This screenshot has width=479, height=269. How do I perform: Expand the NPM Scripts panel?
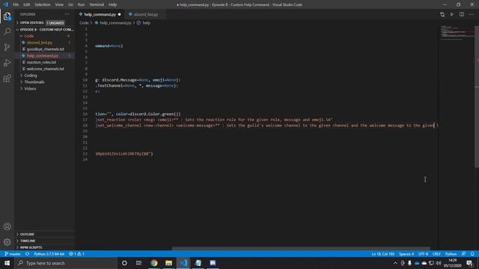[45, 247]
